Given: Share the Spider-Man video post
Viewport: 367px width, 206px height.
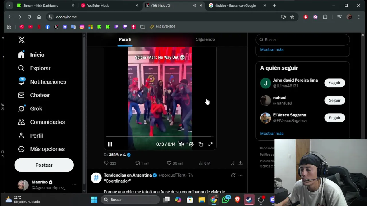Looking at the screenshot, I should pyautogui.click(x=241, y=163).
